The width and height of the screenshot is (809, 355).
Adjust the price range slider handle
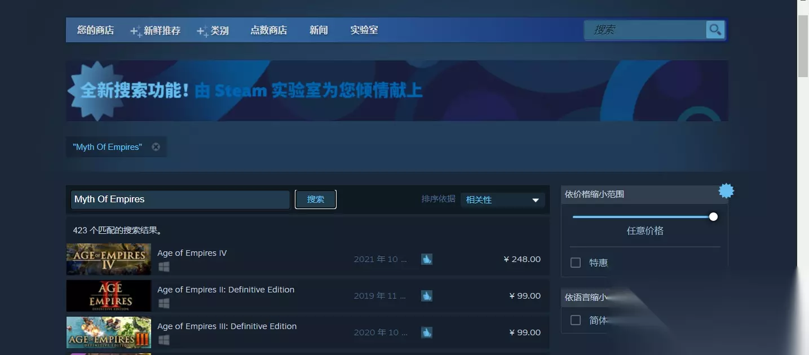(713, 217)
